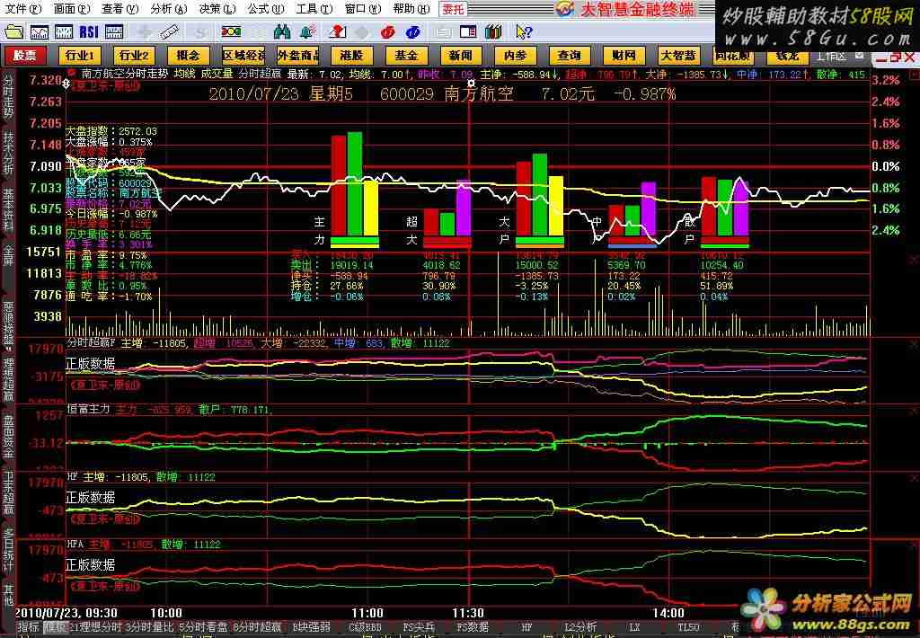The width and height of the screenshot is (920, 638).
Task: Click the 主力 red buy volume bar
Action: pos(339,185)
